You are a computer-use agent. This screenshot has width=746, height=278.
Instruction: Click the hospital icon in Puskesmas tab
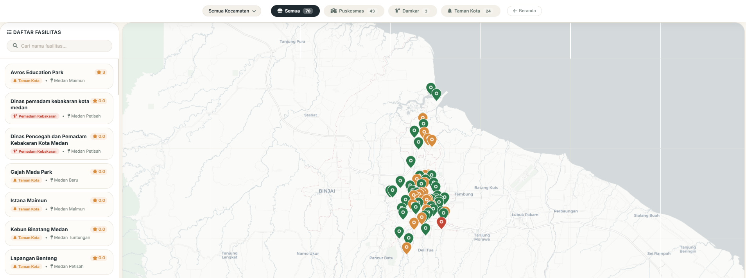(x=334, y=11)
